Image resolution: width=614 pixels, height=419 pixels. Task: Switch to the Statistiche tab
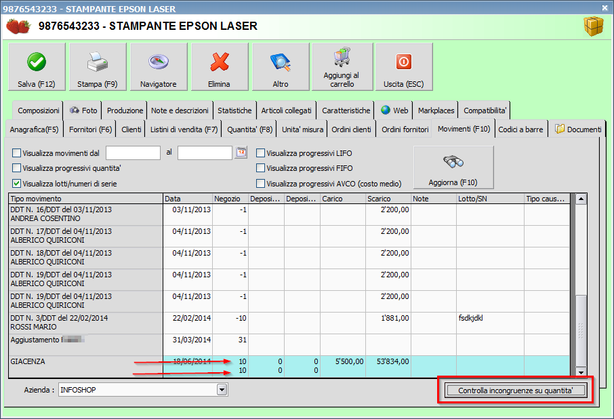point(234,111)
